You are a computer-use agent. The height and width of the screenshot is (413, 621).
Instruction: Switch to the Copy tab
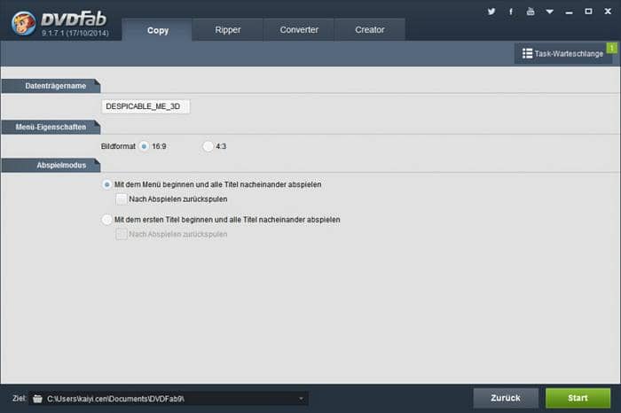point(158,30)
